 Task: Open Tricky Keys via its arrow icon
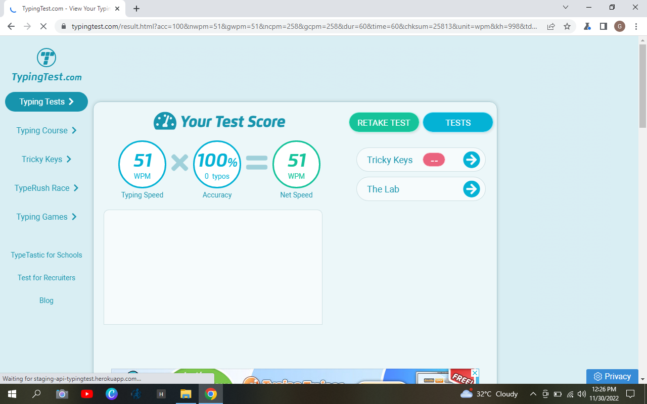[471, 160]
